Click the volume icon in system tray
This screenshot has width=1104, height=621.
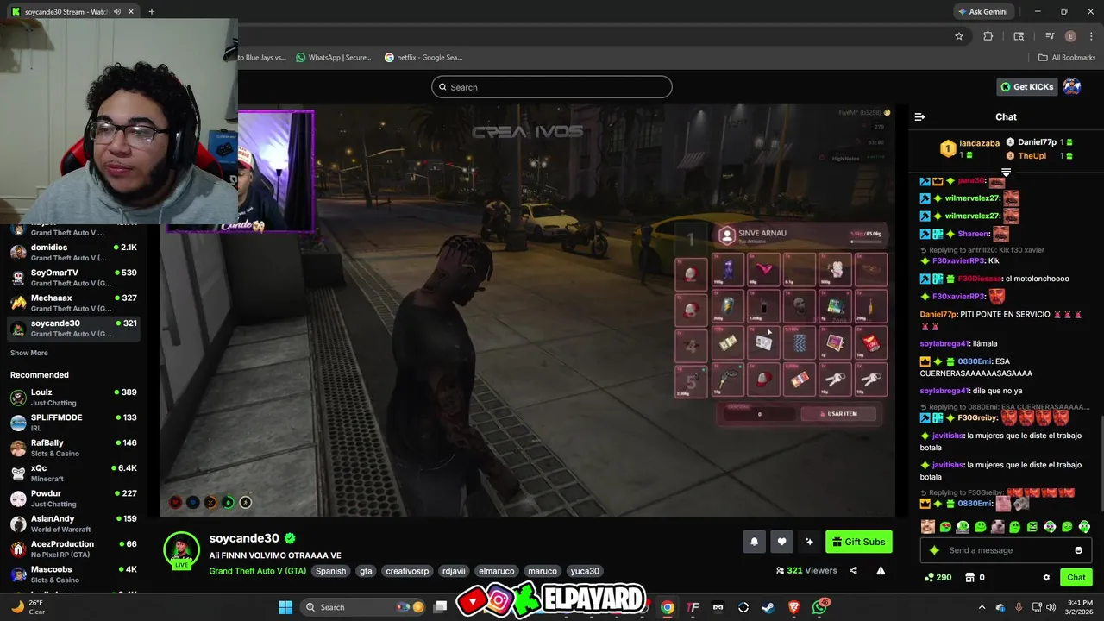1051,607
